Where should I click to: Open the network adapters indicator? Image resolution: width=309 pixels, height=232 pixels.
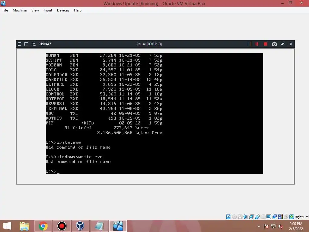(251, 217)
